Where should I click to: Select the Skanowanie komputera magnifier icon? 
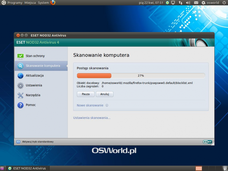(20, 66)
